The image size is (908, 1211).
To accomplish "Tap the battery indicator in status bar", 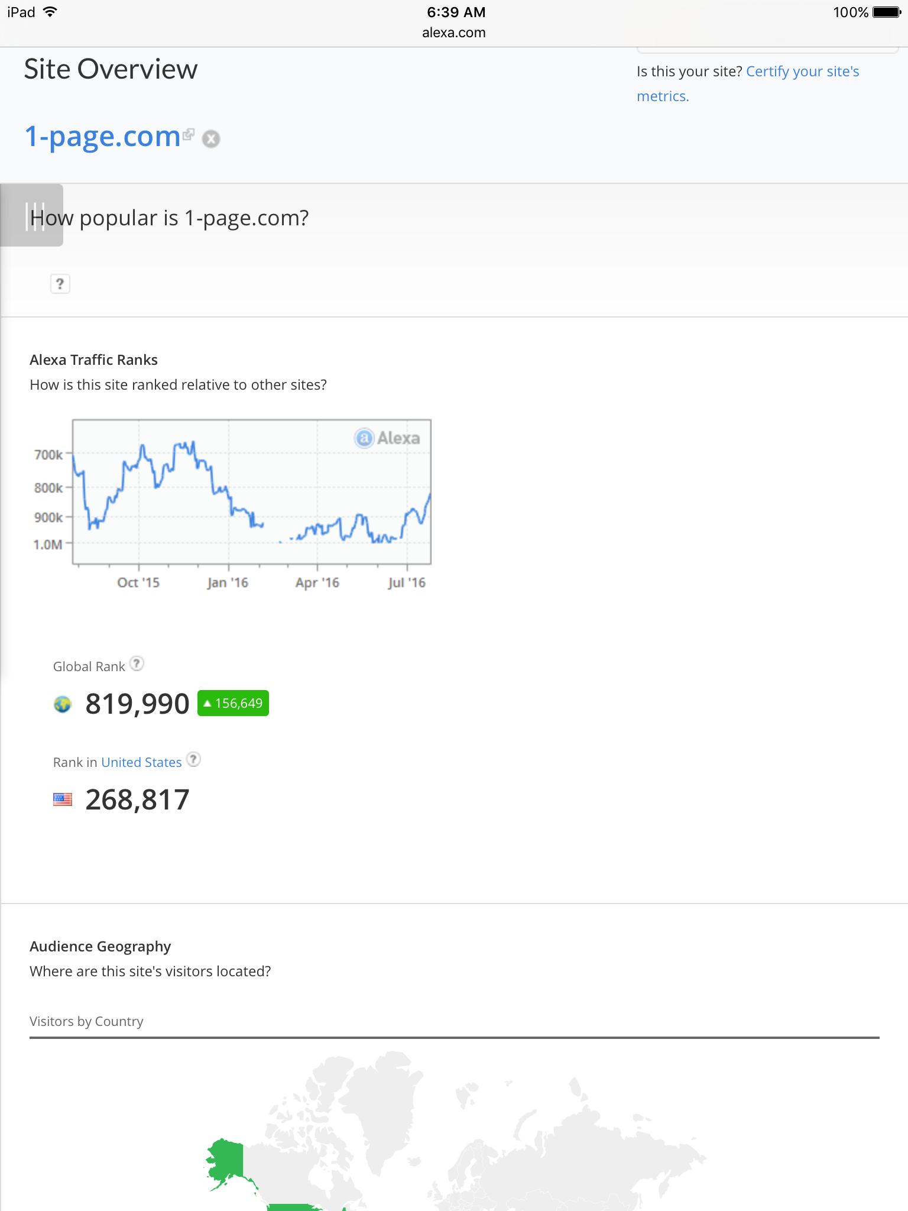I will [x=887, y=12].
